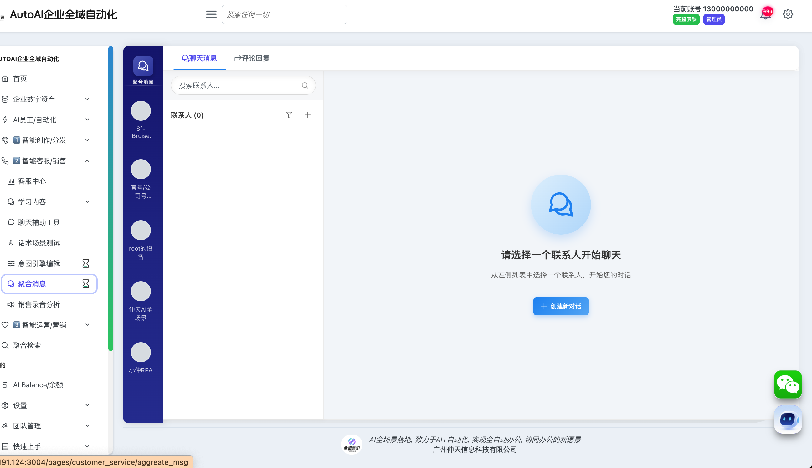The image size is (812, 468).
Task: Open 销售录音分析 in the sidebar
Action: [39, 304]
